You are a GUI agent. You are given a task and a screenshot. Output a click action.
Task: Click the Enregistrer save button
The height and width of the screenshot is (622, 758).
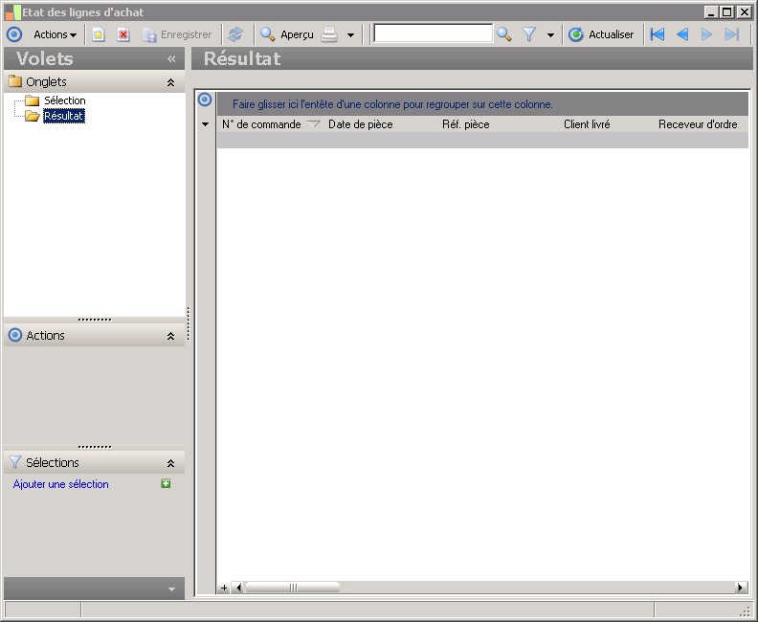(177, 34)
